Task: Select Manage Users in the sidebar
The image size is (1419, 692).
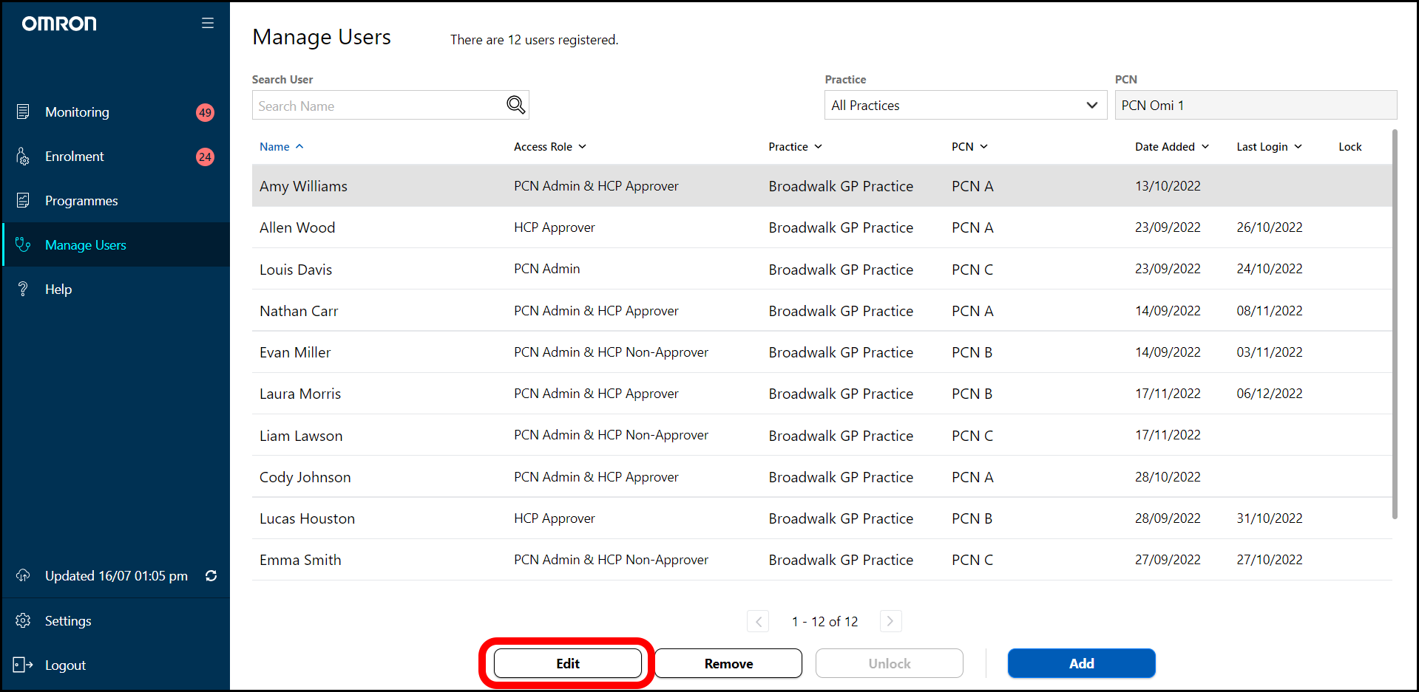Action: tap(85, 245)
